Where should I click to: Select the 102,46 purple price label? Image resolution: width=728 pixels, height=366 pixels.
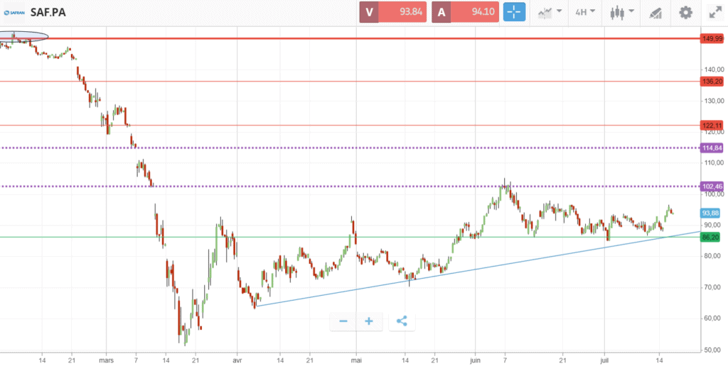coord(712,187)
